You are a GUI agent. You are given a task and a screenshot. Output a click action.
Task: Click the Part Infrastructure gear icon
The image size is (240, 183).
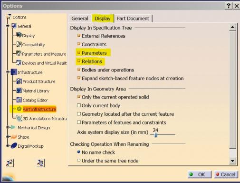[x=19, y=109]
